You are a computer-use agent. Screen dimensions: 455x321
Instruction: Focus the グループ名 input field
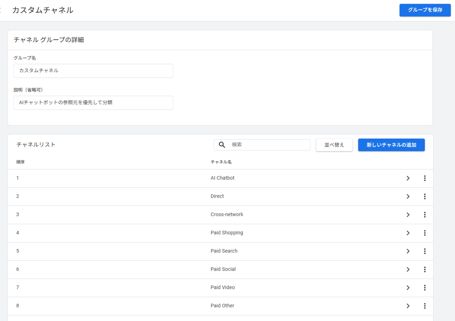[x=93, y=70]
